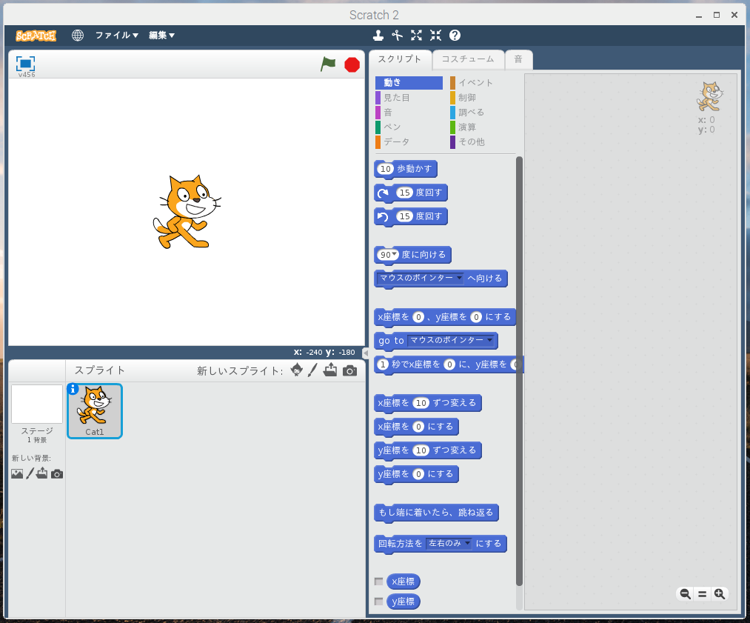Viewport: 750px width, 623px height.
Task: Click the 0 value in y座標をにする block
Action: [x=418, y=474]
